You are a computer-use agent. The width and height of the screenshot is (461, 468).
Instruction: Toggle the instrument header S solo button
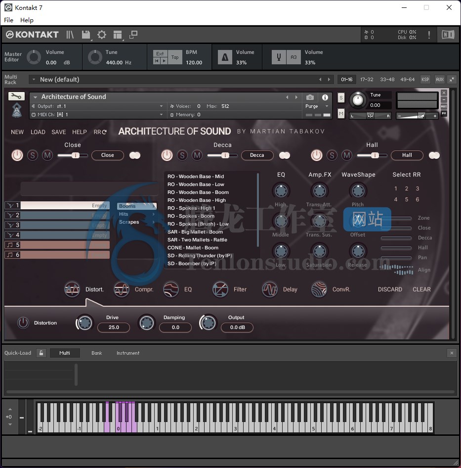click(x=341, y=97)
